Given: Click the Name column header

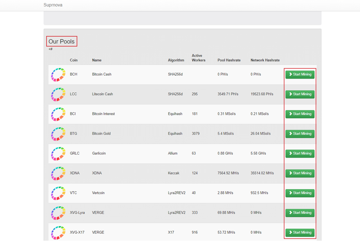Looking at the screenshot, I should (97, 60).
